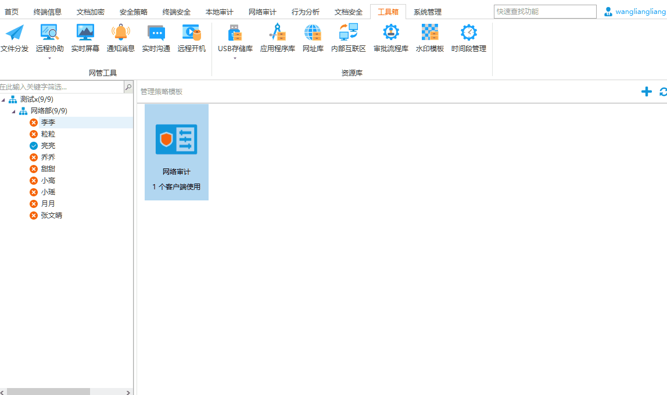Open the 网址库 URL library
This screenshot has width=667, height=395.
tap(313, 38)
